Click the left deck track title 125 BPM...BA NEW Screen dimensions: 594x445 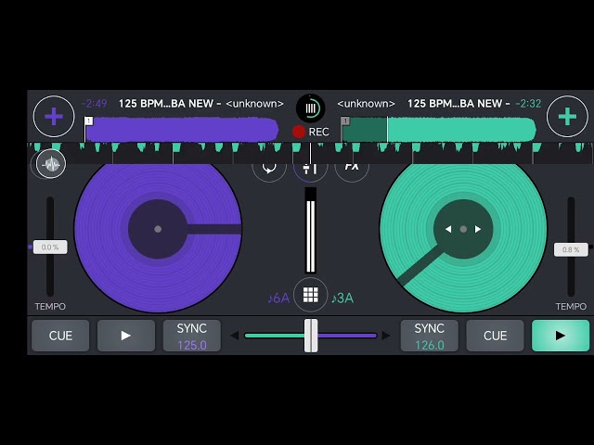point(170,103)
